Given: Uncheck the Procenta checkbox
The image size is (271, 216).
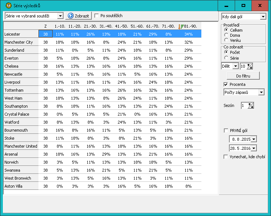Looking at the screenshot, I should 226,84.
